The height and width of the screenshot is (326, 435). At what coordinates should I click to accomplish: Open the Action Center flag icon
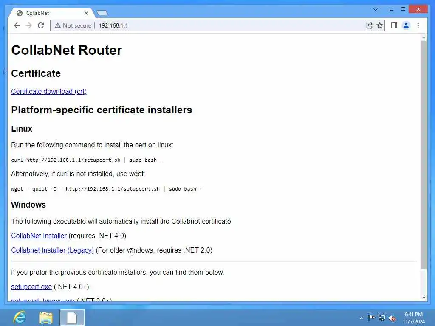pos(371,318)
